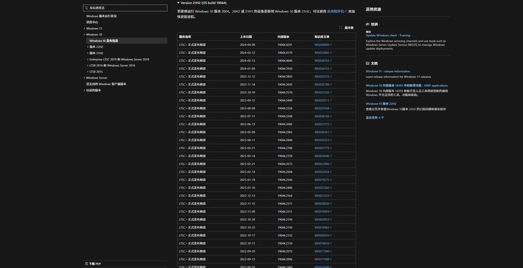The image size is (523, 268).
Task: Click the 展开表 expand table button
Action: click(346, 27)
